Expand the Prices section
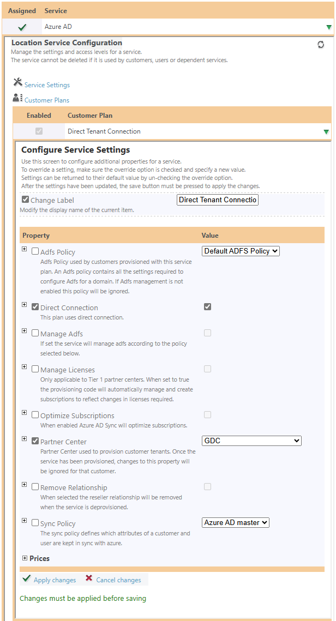This screenshot has height=621, width=336. tap(25, 558)
